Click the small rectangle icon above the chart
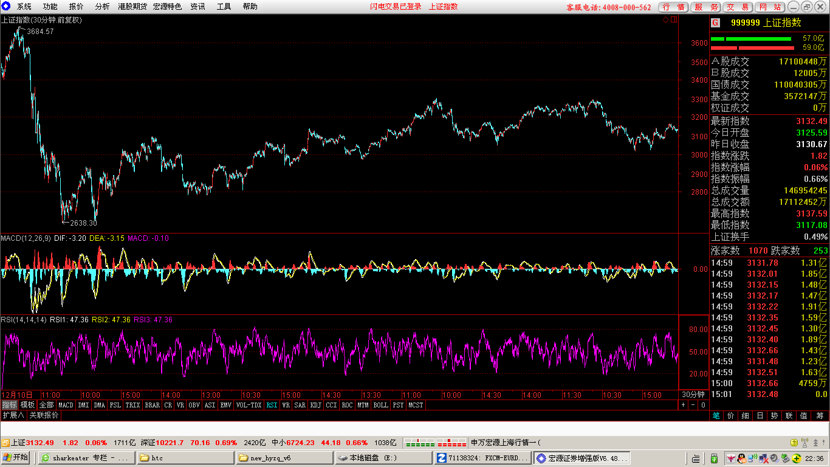Viewport: 830px width, 467px height. pos(673,19)
